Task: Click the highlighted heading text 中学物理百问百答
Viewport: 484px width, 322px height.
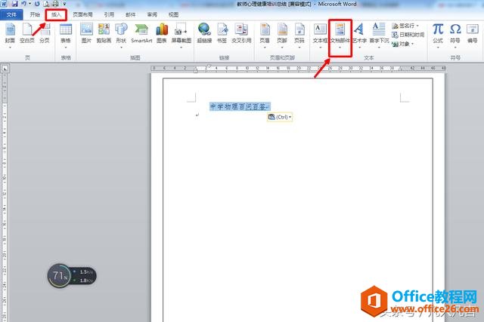Action: 240,107
